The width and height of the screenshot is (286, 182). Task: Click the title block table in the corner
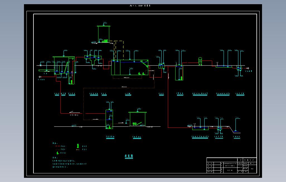[232, 165]
